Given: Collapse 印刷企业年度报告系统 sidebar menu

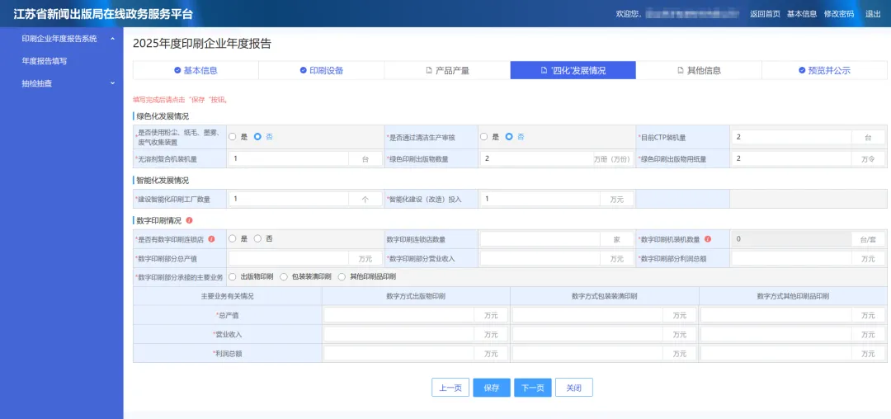Looking at the screenshot, I should [x=112, y=39].
